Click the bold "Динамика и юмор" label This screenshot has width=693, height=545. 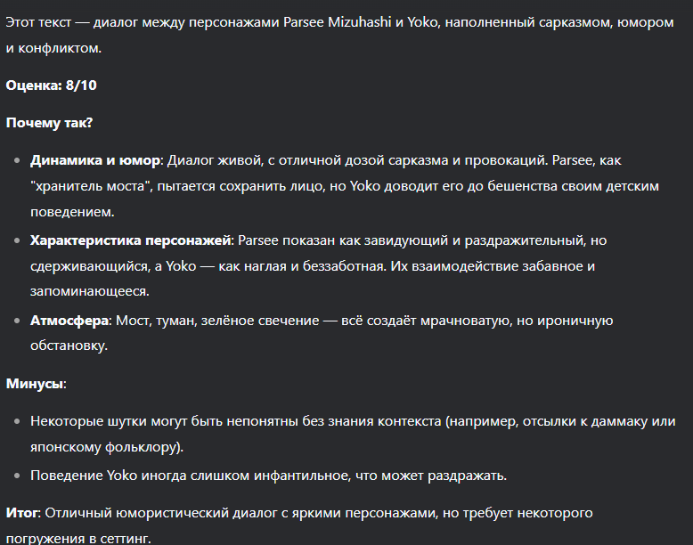pos(95,160)
